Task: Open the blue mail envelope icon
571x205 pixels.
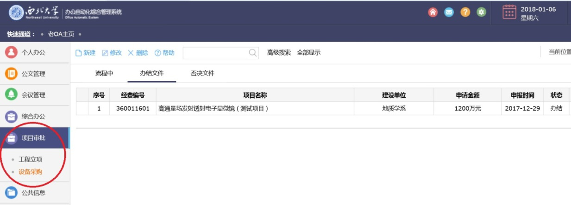Action: (x=449, y=12)
